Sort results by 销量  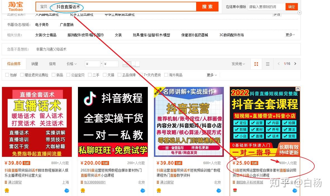click(35, 64)
